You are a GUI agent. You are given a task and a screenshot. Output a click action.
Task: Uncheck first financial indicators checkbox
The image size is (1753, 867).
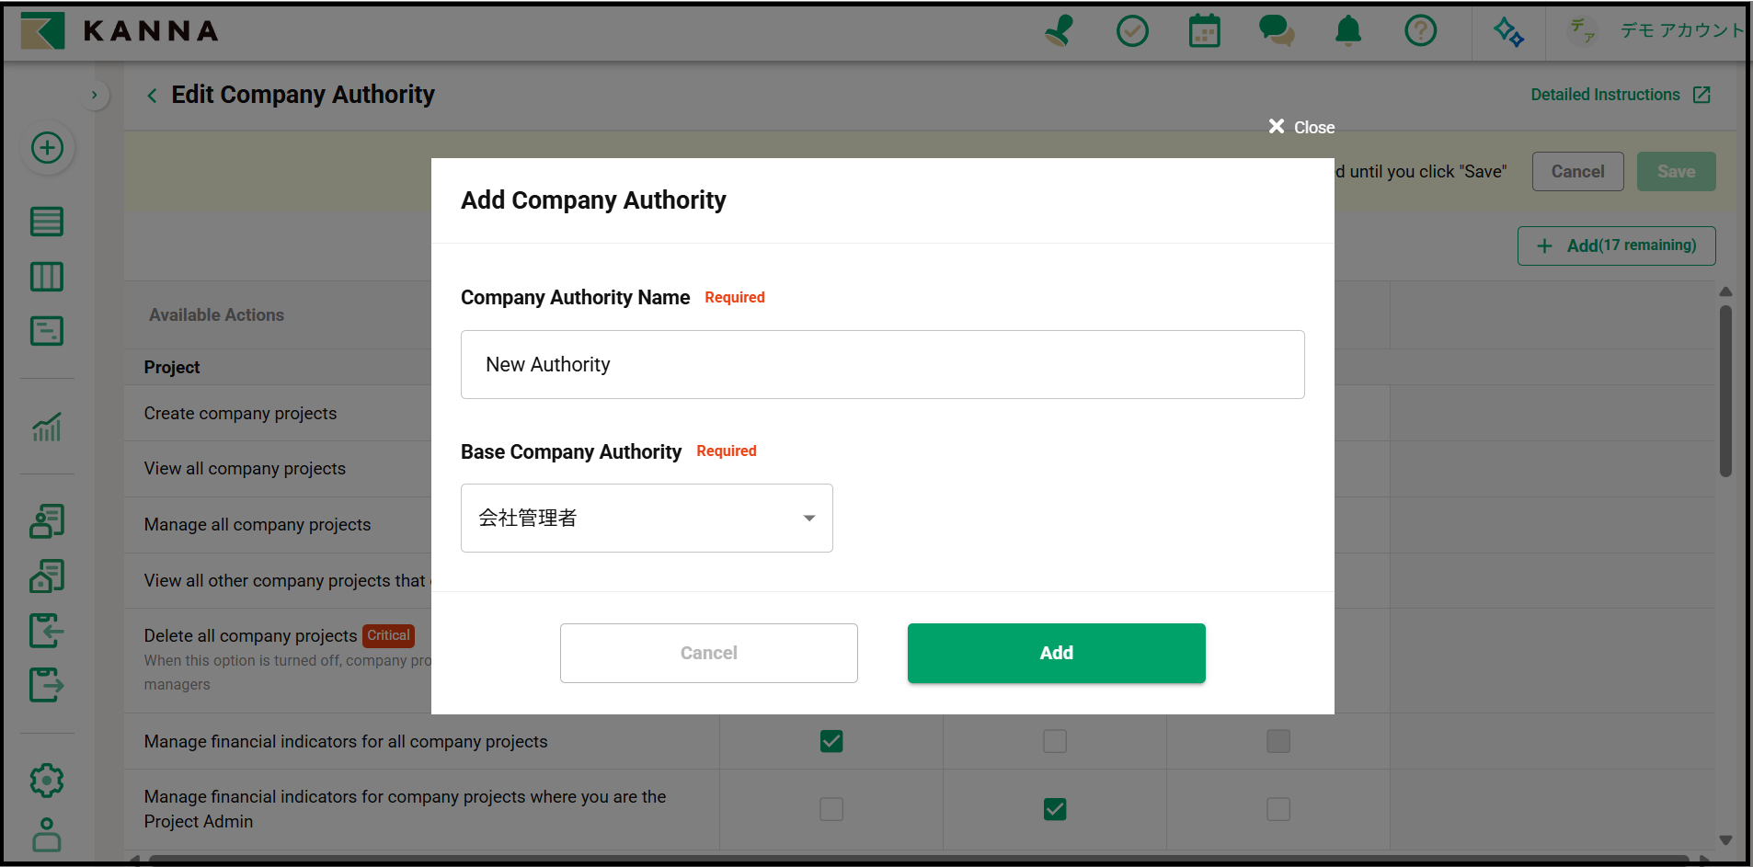[831, 741]
